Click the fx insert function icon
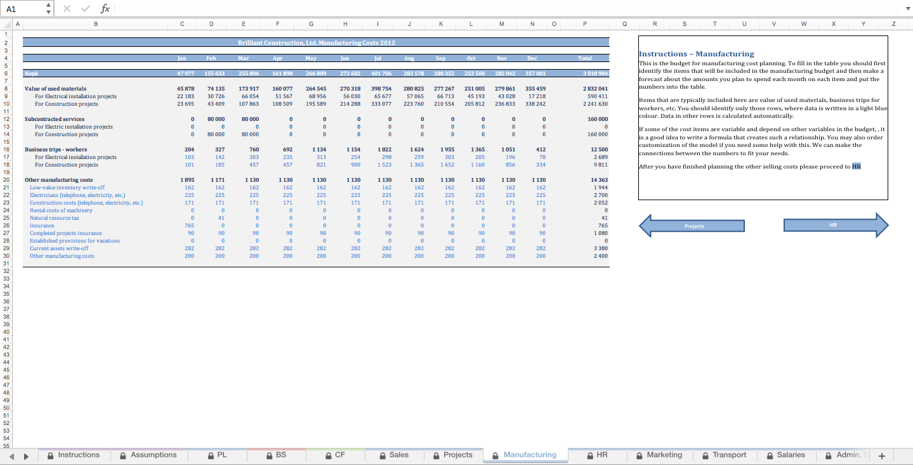 105,9
